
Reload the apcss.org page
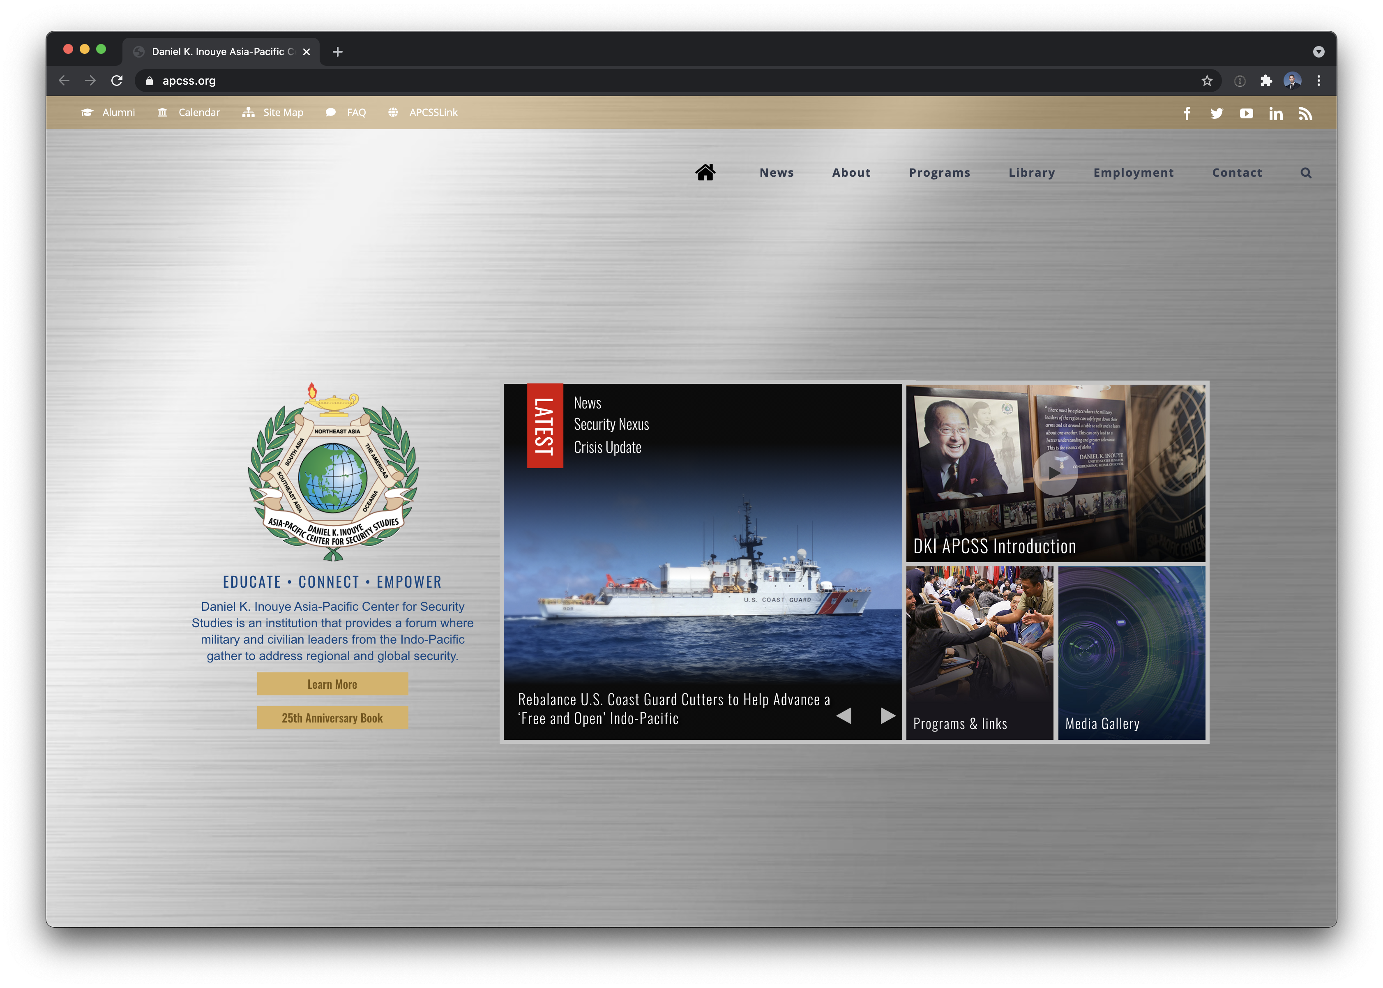117,81
